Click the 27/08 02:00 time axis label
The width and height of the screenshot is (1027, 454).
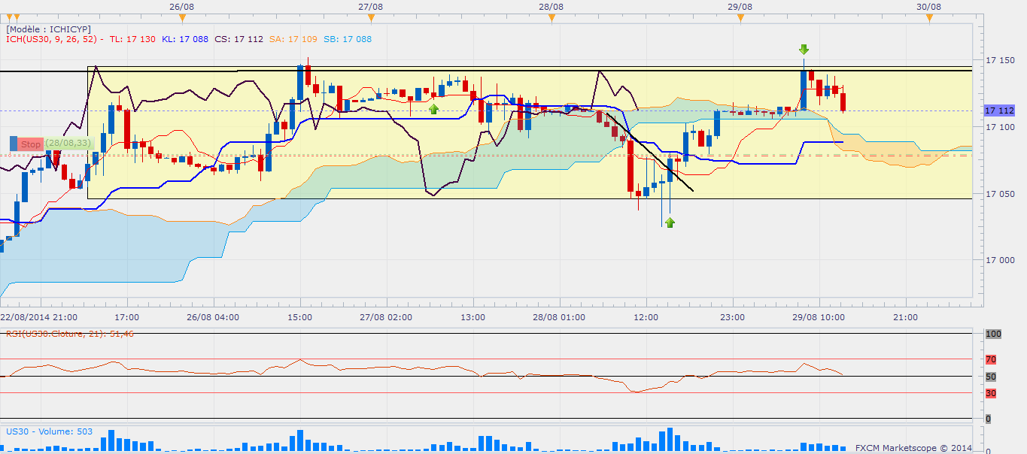click(x=385, y=317)
